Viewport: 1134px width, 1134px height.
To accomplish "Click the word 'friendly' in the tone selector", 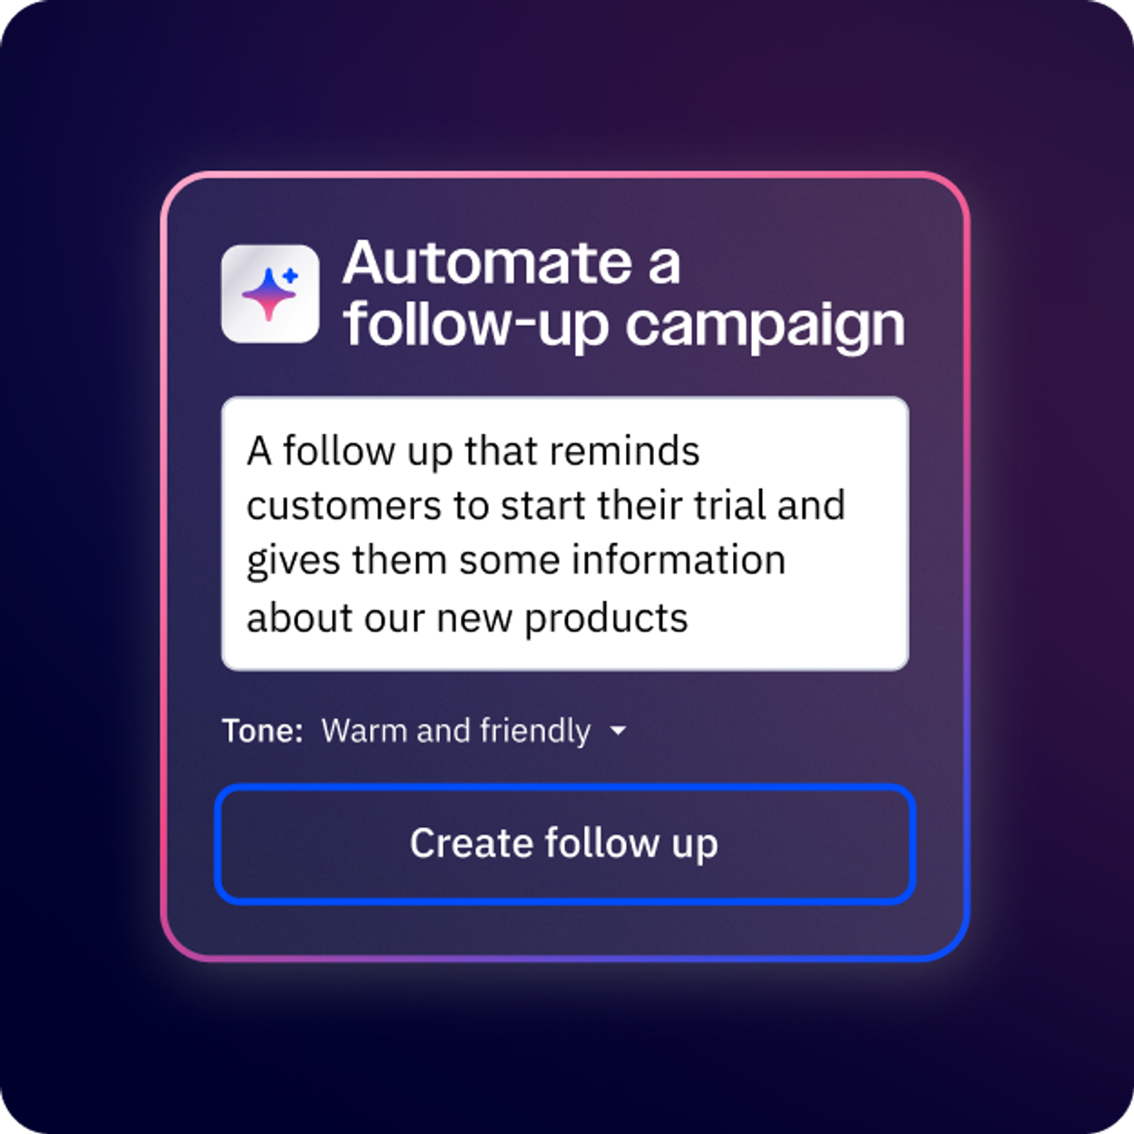I will (535, 731).
